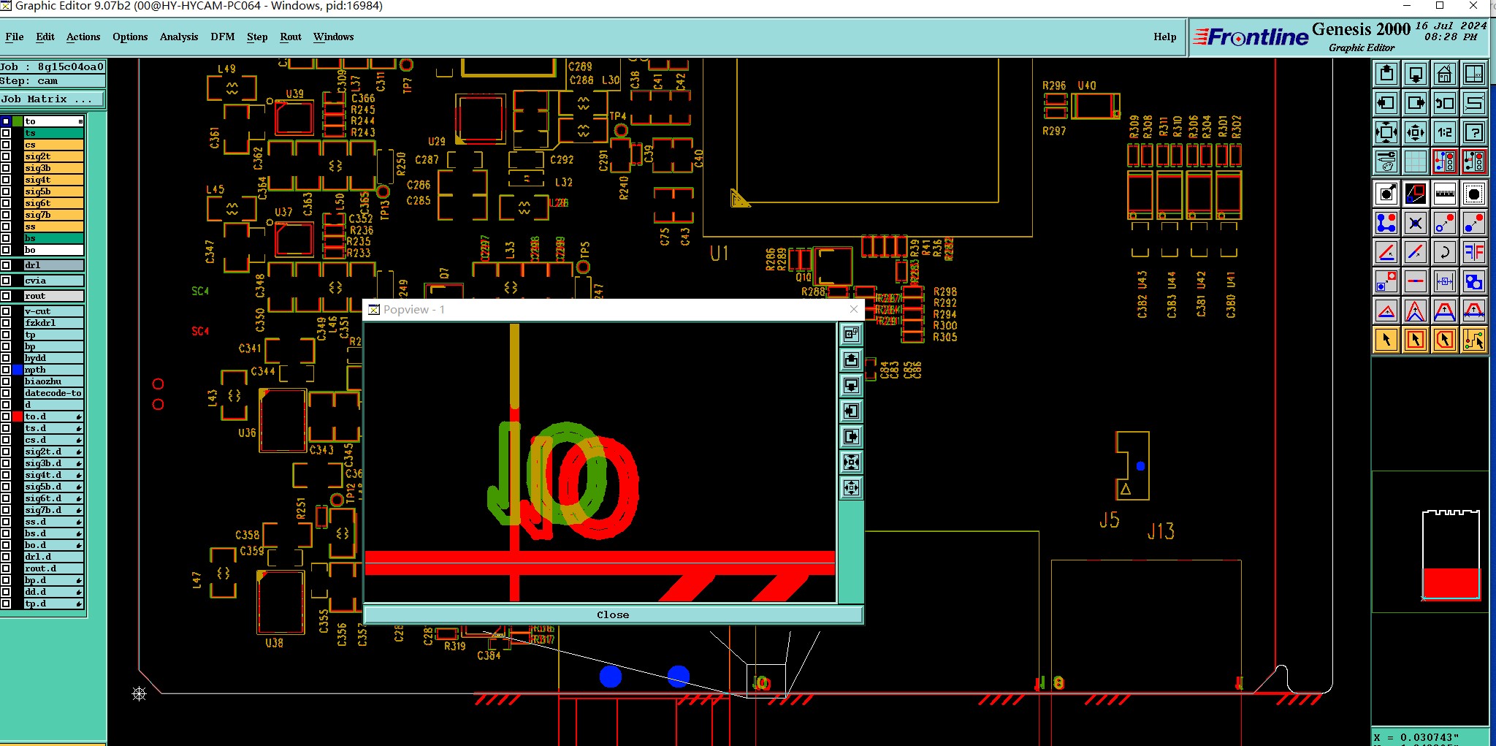Image resolution: width=1496 pixels, height=746 pixels.
Task: Click the question mark help icon
Action: point(1474,132)
